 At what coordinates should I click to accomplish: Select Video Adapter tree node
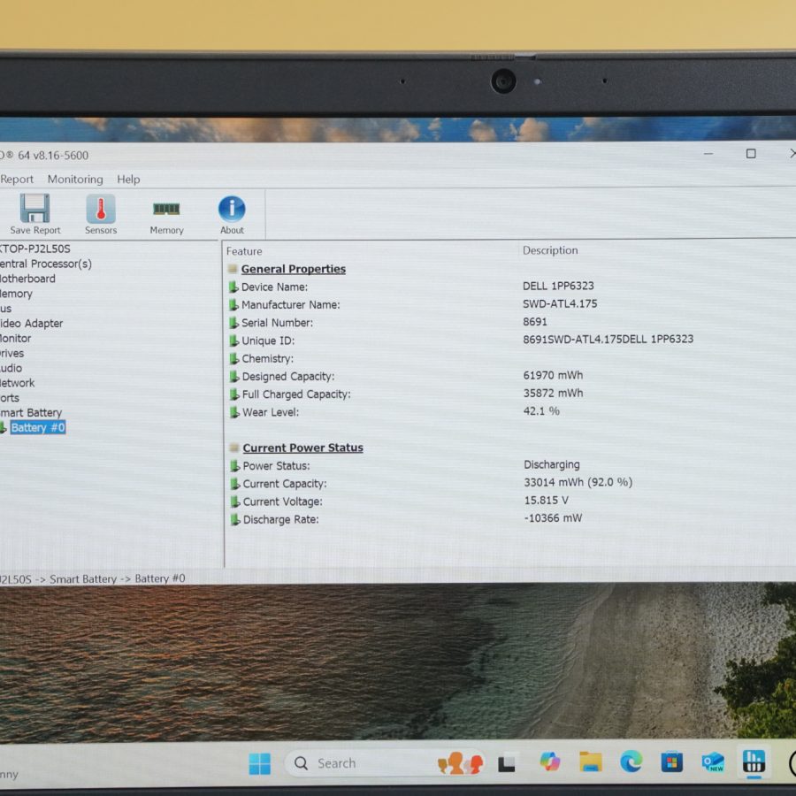[x=32, y=324]
